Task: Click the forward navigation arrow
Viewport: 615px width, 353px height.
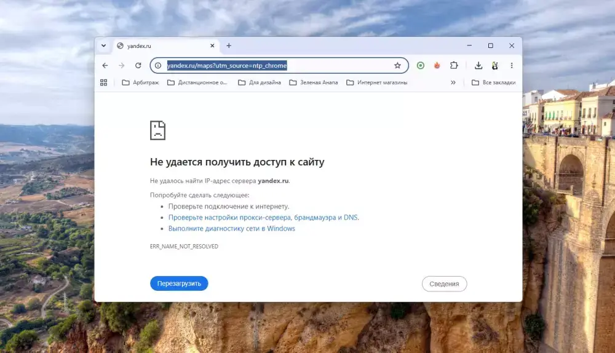Action: point(122,66)
